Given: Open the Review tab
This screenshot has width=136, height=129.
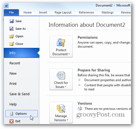Looking at the screenshot, I should [x=126, y=12].
